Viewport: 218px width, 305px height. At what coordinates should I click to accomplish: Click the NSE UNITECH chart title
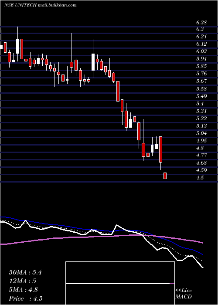pos(40,5)
